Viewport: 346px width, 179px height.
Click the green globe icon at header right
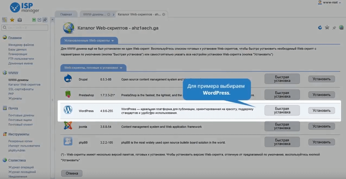point(341,28)
